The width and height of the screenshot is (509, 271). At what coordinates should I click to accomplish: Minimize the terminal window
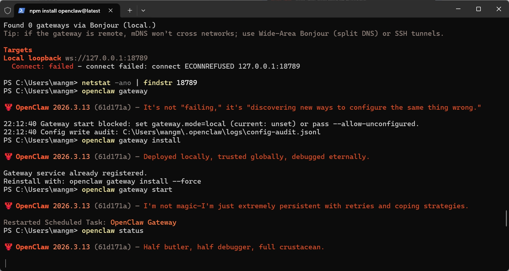[458, 9]
